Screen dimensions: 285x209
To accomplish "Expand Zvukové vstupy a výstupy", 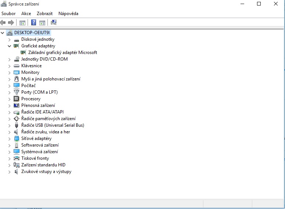I will (x=10, y=172).
